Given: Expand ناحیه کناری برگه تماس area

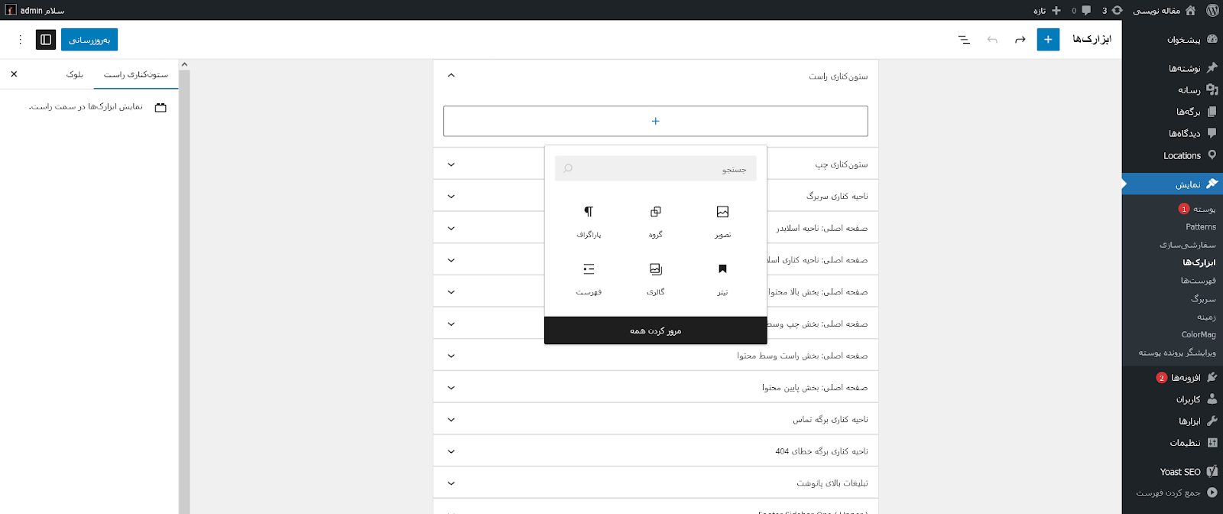Looking at the screenshot, I should 655,419.
